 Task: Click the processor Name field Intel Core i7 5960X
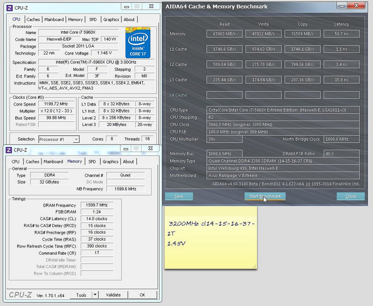(78, 32)
